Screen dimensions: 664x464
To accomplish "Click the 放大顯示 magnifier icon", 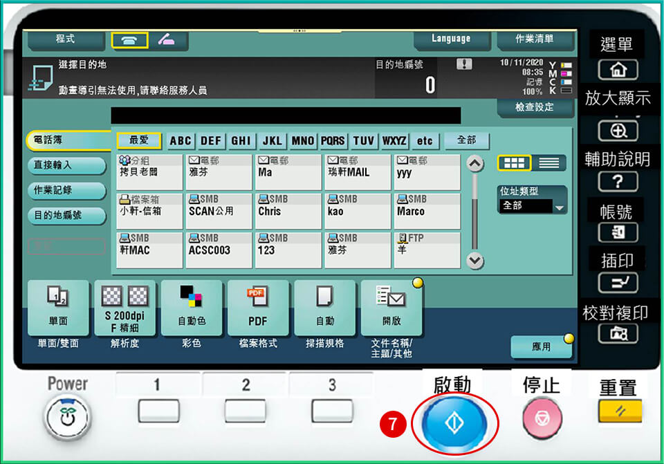I will [617, 131].
